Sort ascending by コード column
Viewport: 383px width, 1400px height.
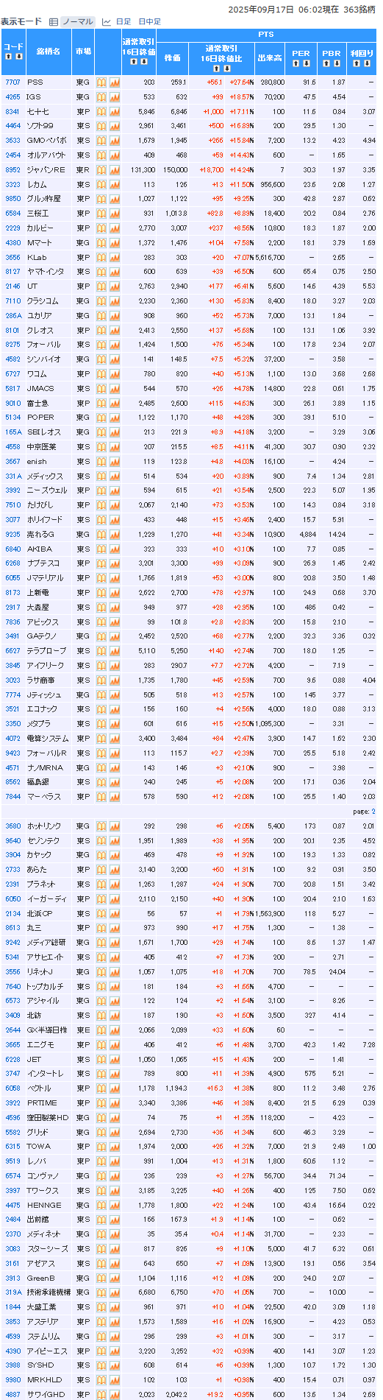[8, 56]
